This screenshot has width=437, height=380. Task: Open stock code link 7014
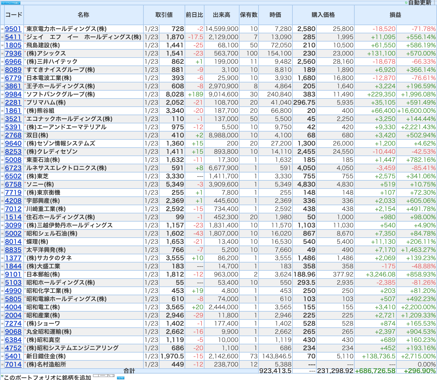pyautogui.click(x=13, y=365)
